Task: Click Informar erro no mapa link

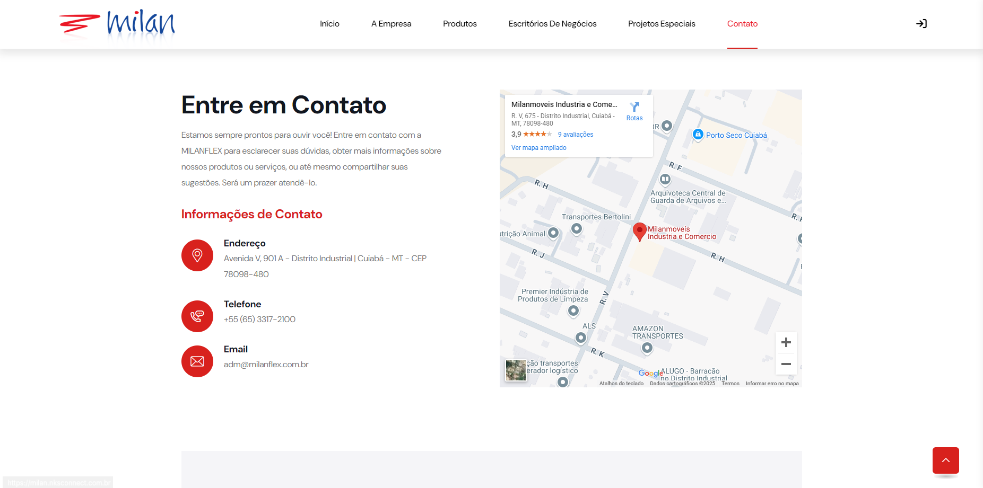Action: [x=772, y=384]
